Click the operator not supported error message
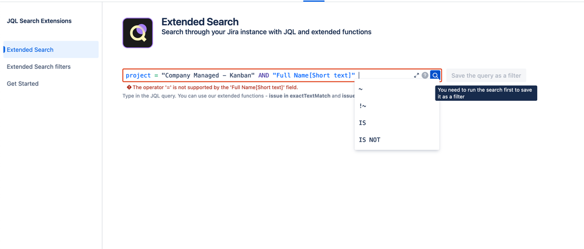This screenshot has width=584, height=249. (215, 87)
